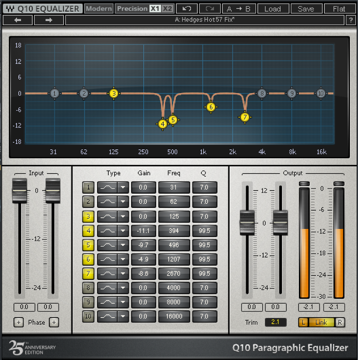Screen dimensions: 358x360
Task: Select Precision X1 setting
Action: [155, 9]
